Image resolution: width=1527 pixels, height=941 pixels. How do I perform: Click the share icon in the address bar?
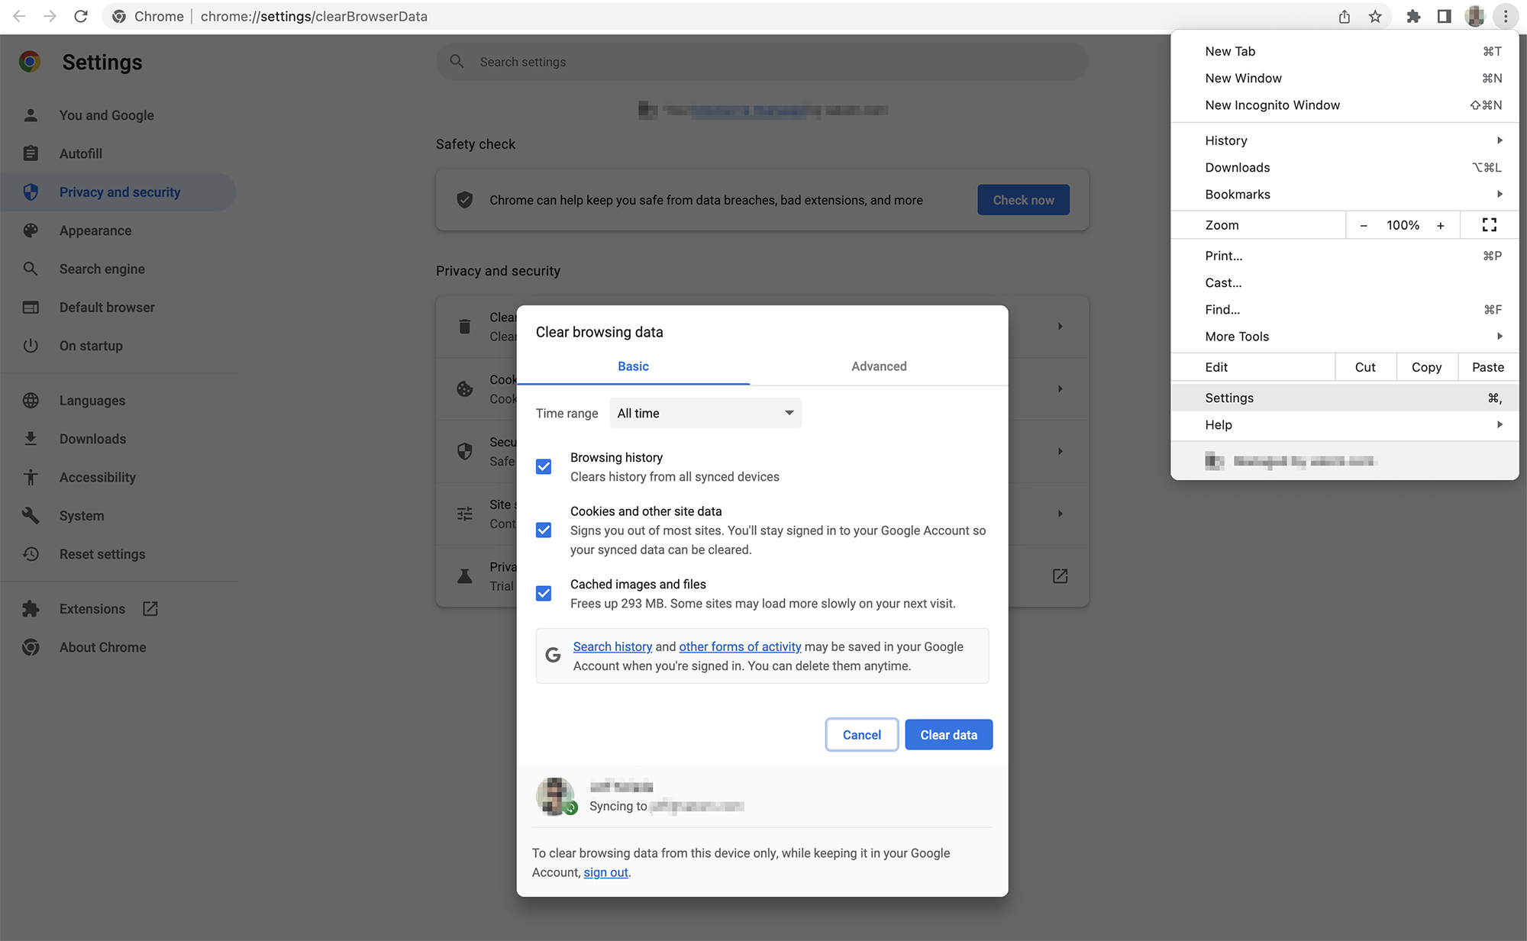click(x=1345, y=16)
